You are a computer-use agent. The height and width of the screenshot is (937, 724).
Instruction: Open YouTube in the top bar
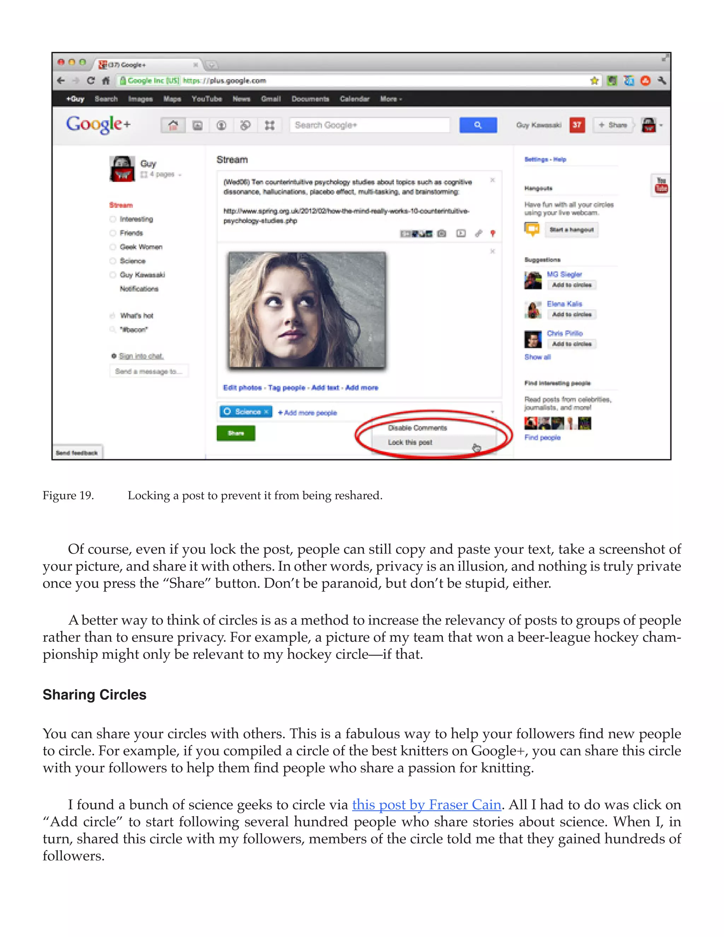click(x=207, y=99)
